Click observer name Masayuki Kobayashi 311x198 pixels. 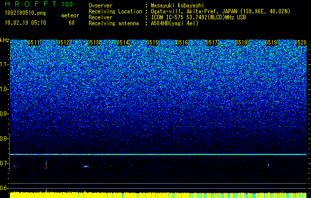178,5
